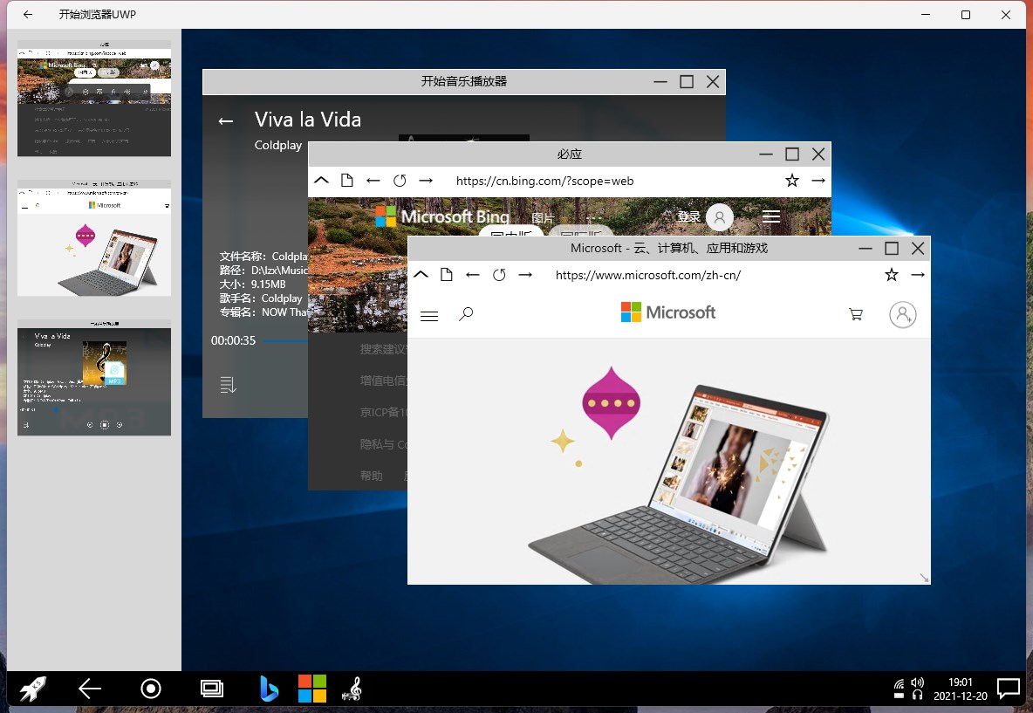
Task: Select the Bing window thumbnail in sidebar
Action: (94, 99)
